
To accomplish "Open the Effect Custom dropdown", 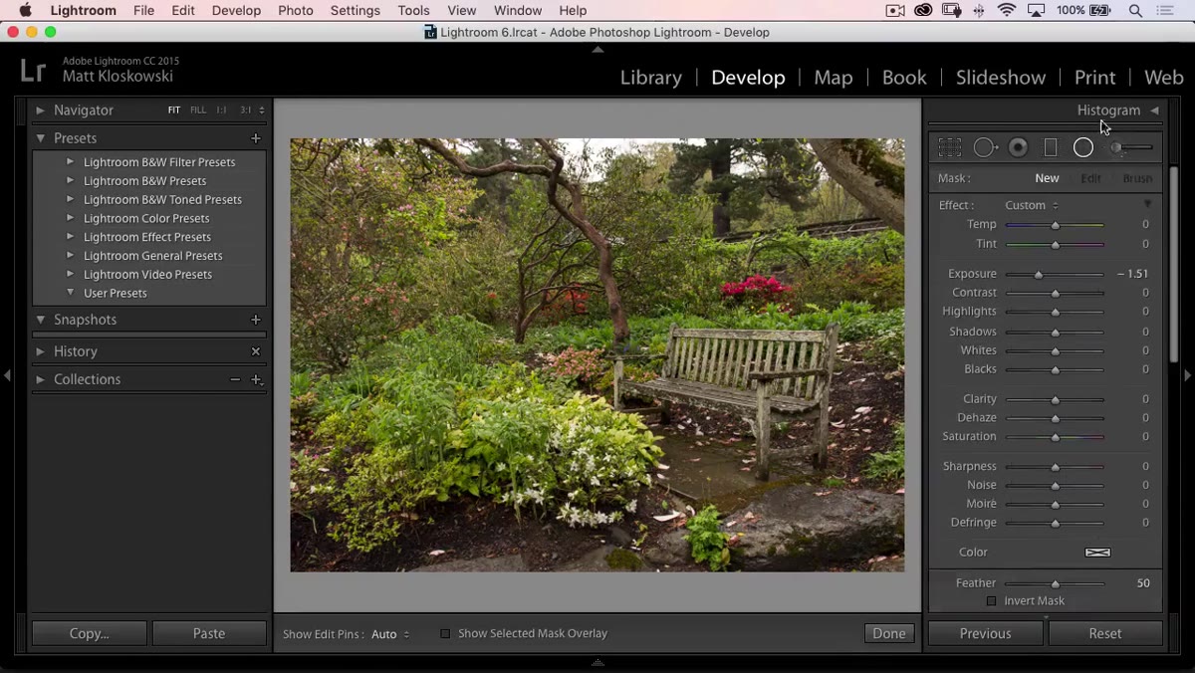I will [x=1032, y=205].
